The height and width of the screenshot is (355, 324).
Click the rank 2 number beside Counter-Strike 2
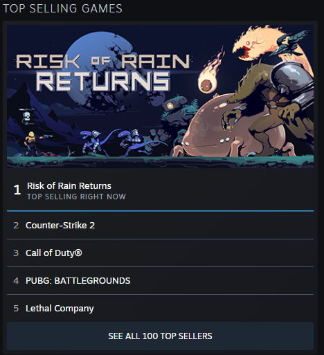(x=16, y=226)
